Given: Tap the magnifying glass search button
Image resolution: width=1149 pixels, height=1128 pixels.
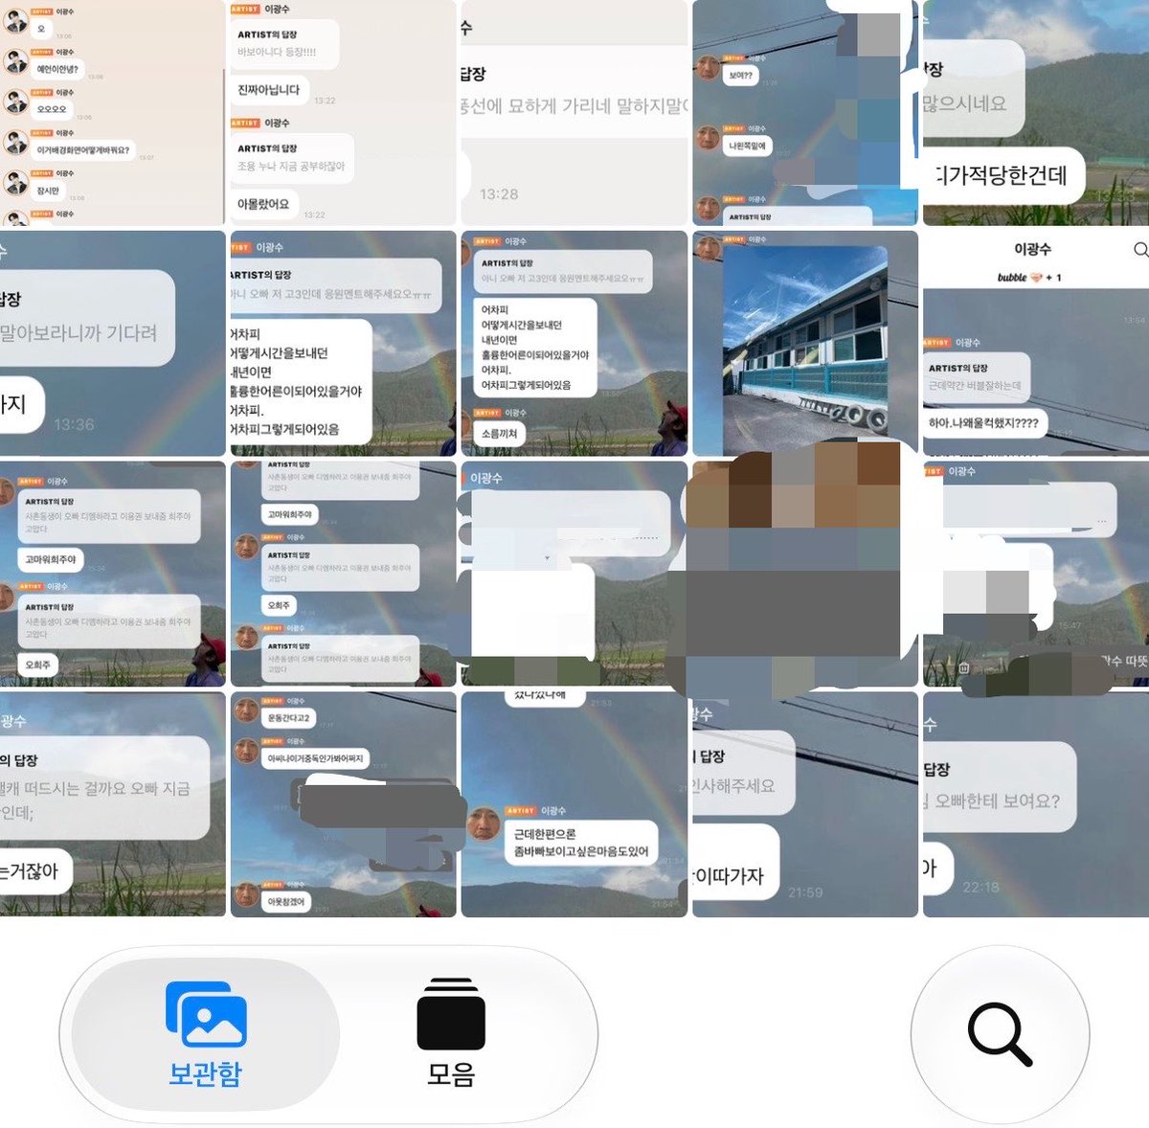Looking at the screenshot, I should pos(1000,1034).
